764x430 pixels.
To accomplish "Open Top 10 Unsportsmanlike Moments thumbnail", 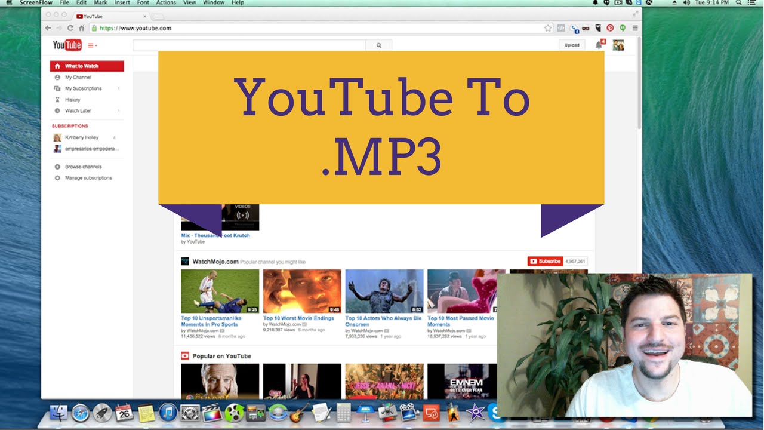I will pyautogui.click(x=220, y=291).
